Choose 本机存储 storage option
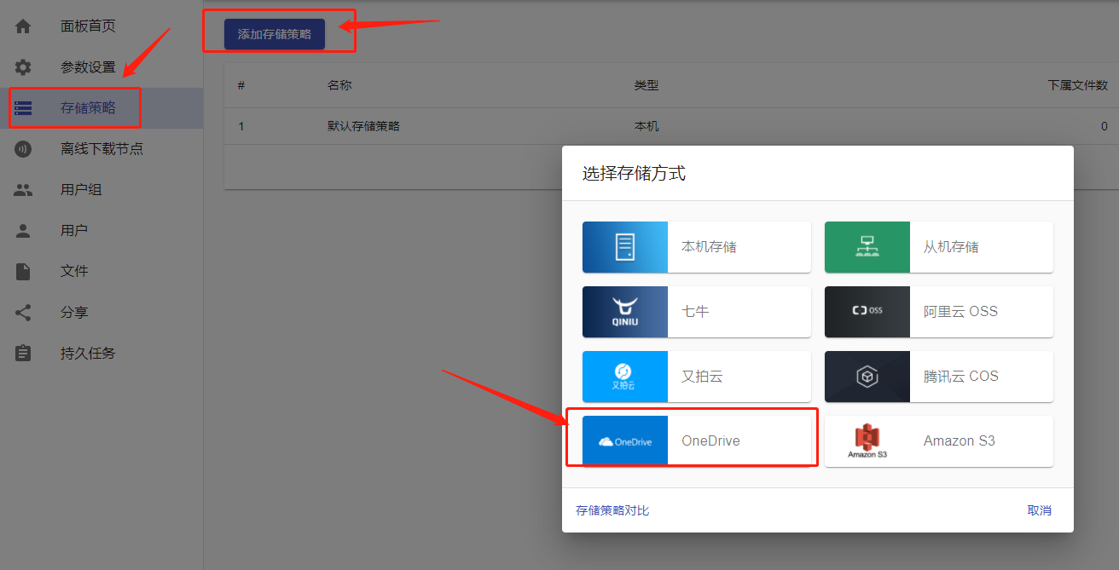 pyautogui.click(x=697, y=247)
